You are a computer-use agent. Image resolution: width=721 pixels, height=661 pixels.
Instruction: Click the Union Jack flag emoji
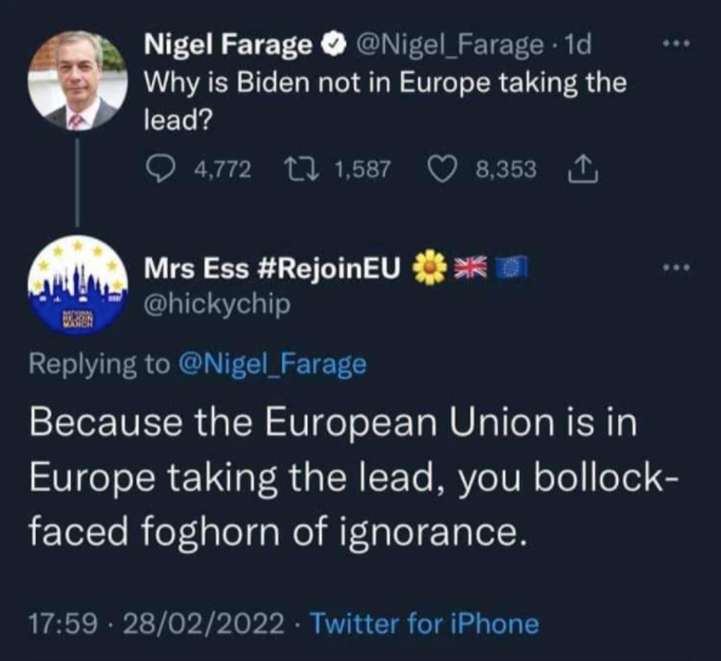(x=470, y=269)
